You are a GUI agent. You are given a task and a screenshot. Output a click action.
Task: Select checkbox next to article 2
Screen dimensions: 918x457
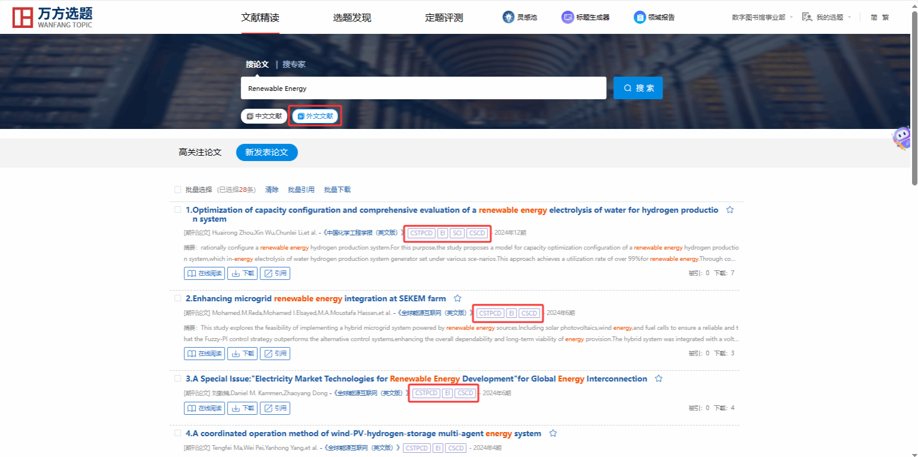pos(178,298)
